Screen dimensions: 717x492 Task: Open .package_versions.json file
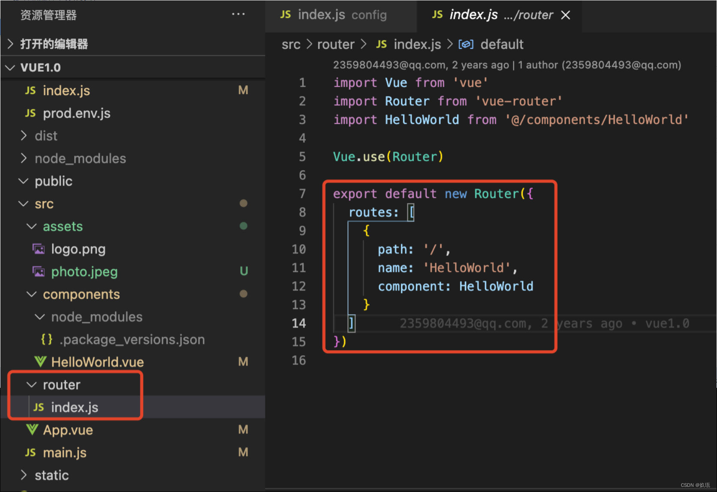click(133, 339)
